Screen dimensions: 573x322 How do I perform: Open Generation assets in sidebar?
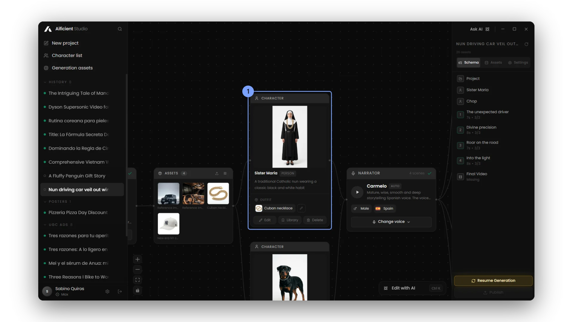pyautogui.click(x=72, y=68)
